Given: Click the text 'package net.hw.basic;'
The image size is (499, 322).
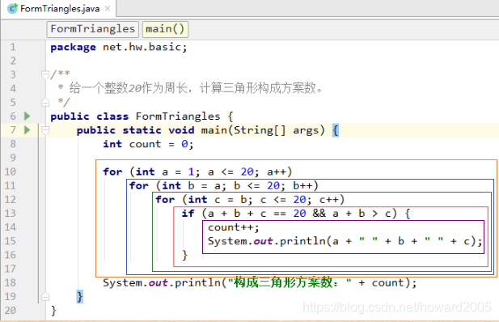Looking at the screenshot, I should [119, 47].
